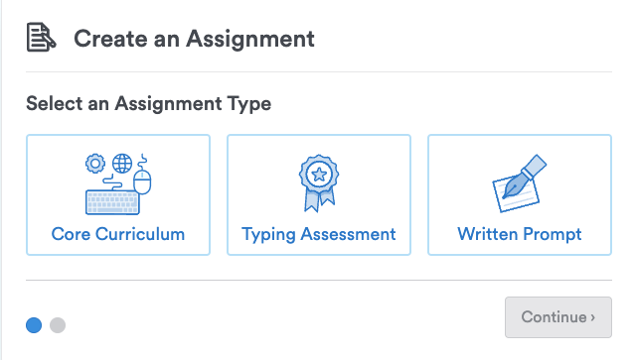Click the gear icon above the keyboard
Image resolution: width=635 pixels, height=360 pixels.
95,164
